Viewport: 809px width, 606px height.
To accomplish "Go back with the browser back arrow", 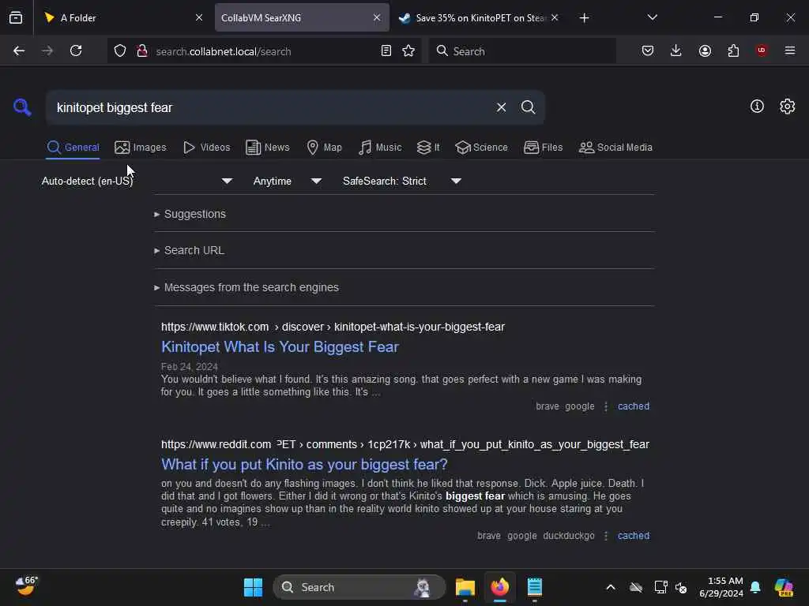I will pyautogui.click(x=19, y=51).
